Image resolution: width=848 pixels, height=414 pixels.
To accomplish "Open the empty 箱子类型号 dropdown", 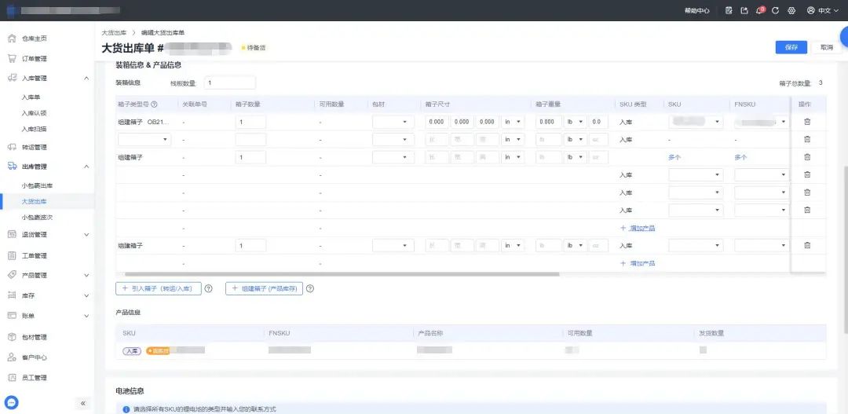I will click(x=144, y=139).
